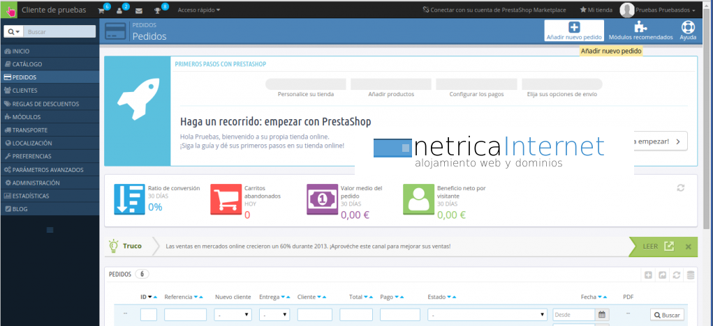Click the Carritos abandonados cart icon
Viewport: 713px width, 326px height.
[x=226, y=199]
